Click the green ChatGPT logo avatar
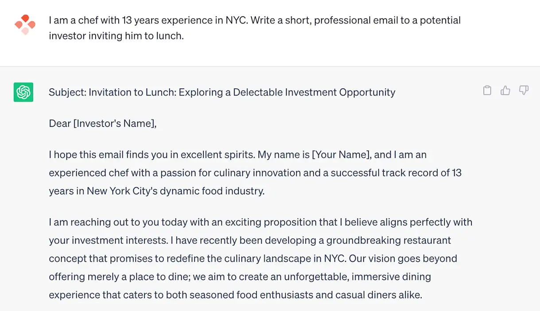Image resolution: width=540 pixels, height=311 pixels. [x=23, y=92]
